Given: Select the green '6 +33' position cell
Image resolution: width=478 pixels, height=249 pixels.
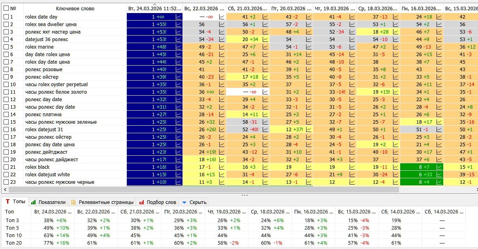Looking at the screenshot, I should (x=421, y=175).
